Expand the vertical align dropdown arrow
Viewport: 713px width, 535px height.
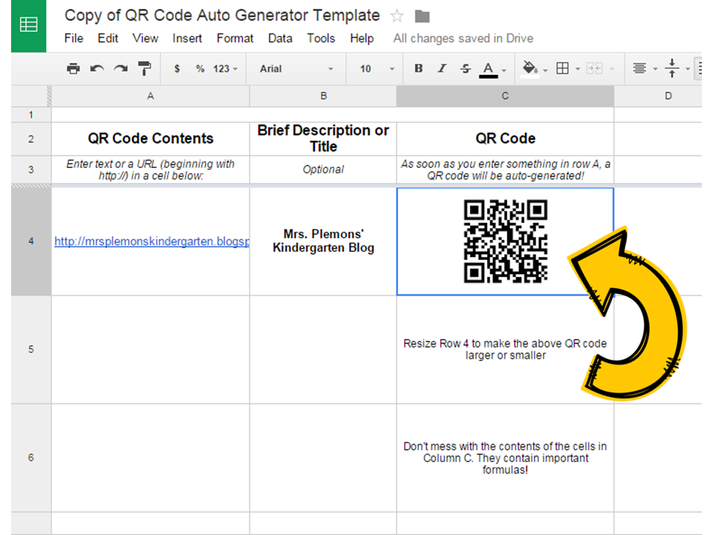(x=688, y=69)
